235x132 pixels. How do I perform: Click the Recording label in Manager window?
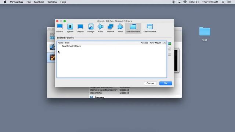point(96,93)
